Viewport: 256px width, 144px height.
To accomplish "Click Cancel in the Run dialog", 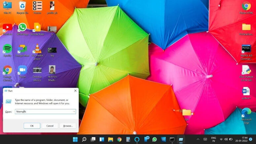I will tap(50, 126).
